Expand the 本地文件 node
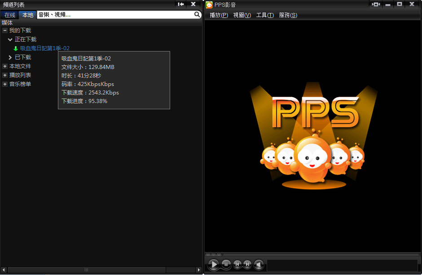This screenshot has width=422, height=275. point(4,66)
